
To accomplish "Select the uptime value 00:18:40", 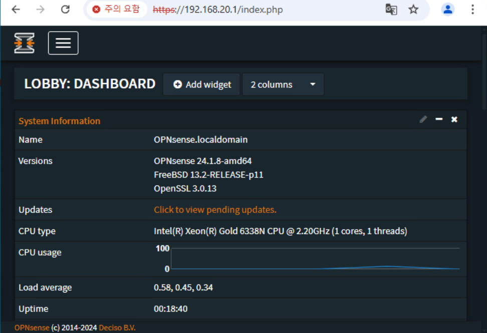I will click(170, 309).
